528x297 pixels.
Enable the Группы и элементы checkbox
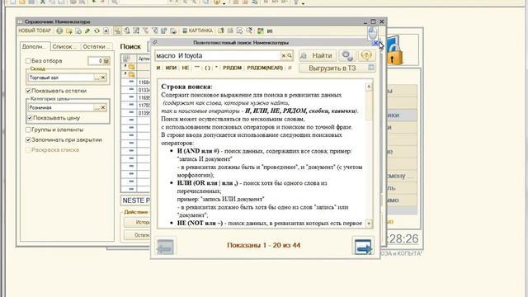click(28, 130)
